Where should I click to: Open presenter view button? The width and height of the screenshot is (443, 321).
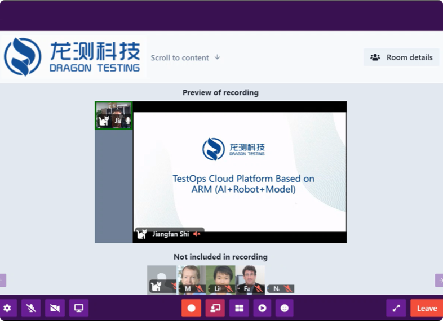[215, 308]
